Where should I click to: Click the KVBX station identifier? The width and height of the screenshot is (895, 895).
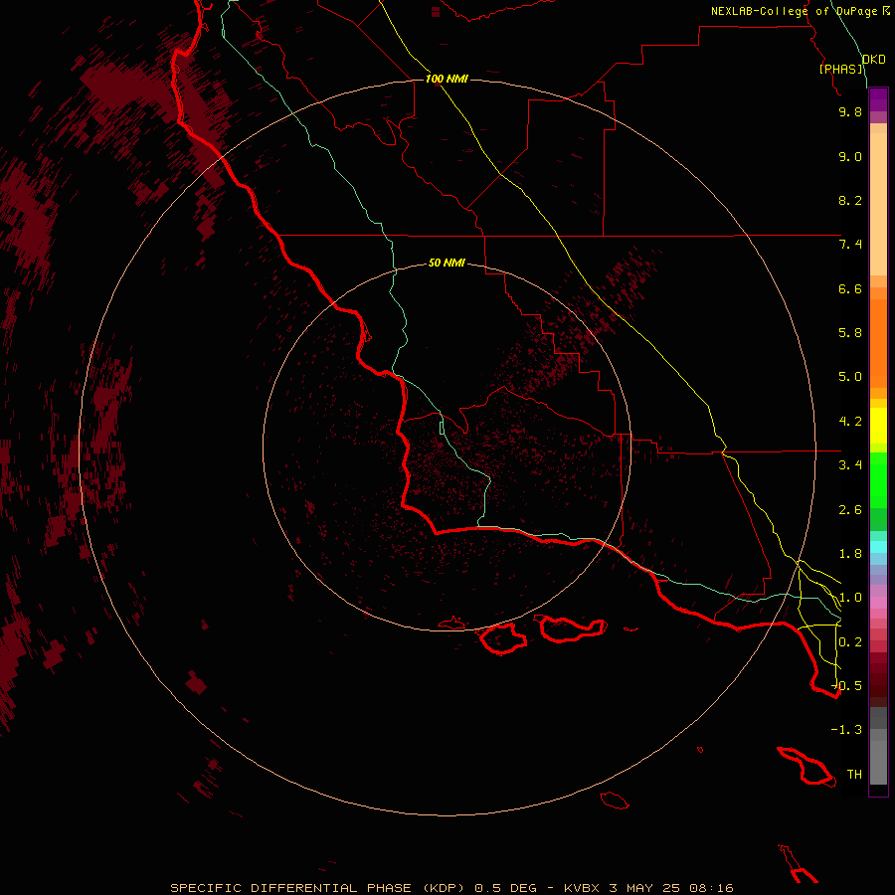click(x=582, y=888)
